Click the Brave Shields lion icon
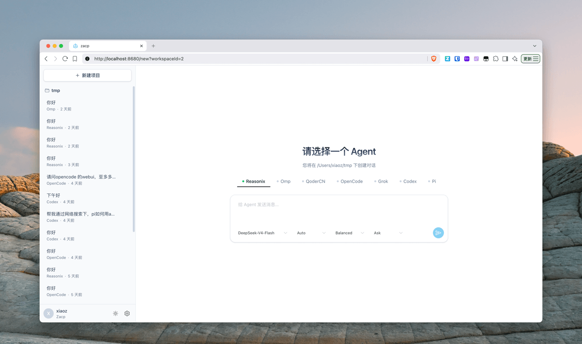The image size is (582, 344). click(434, 59)
